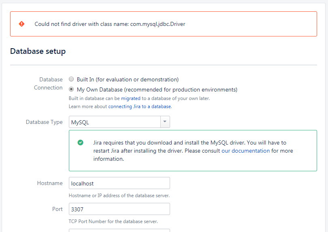Click into the Port field showing 3307
The image size is (328, 232).
tap(119, 209)
